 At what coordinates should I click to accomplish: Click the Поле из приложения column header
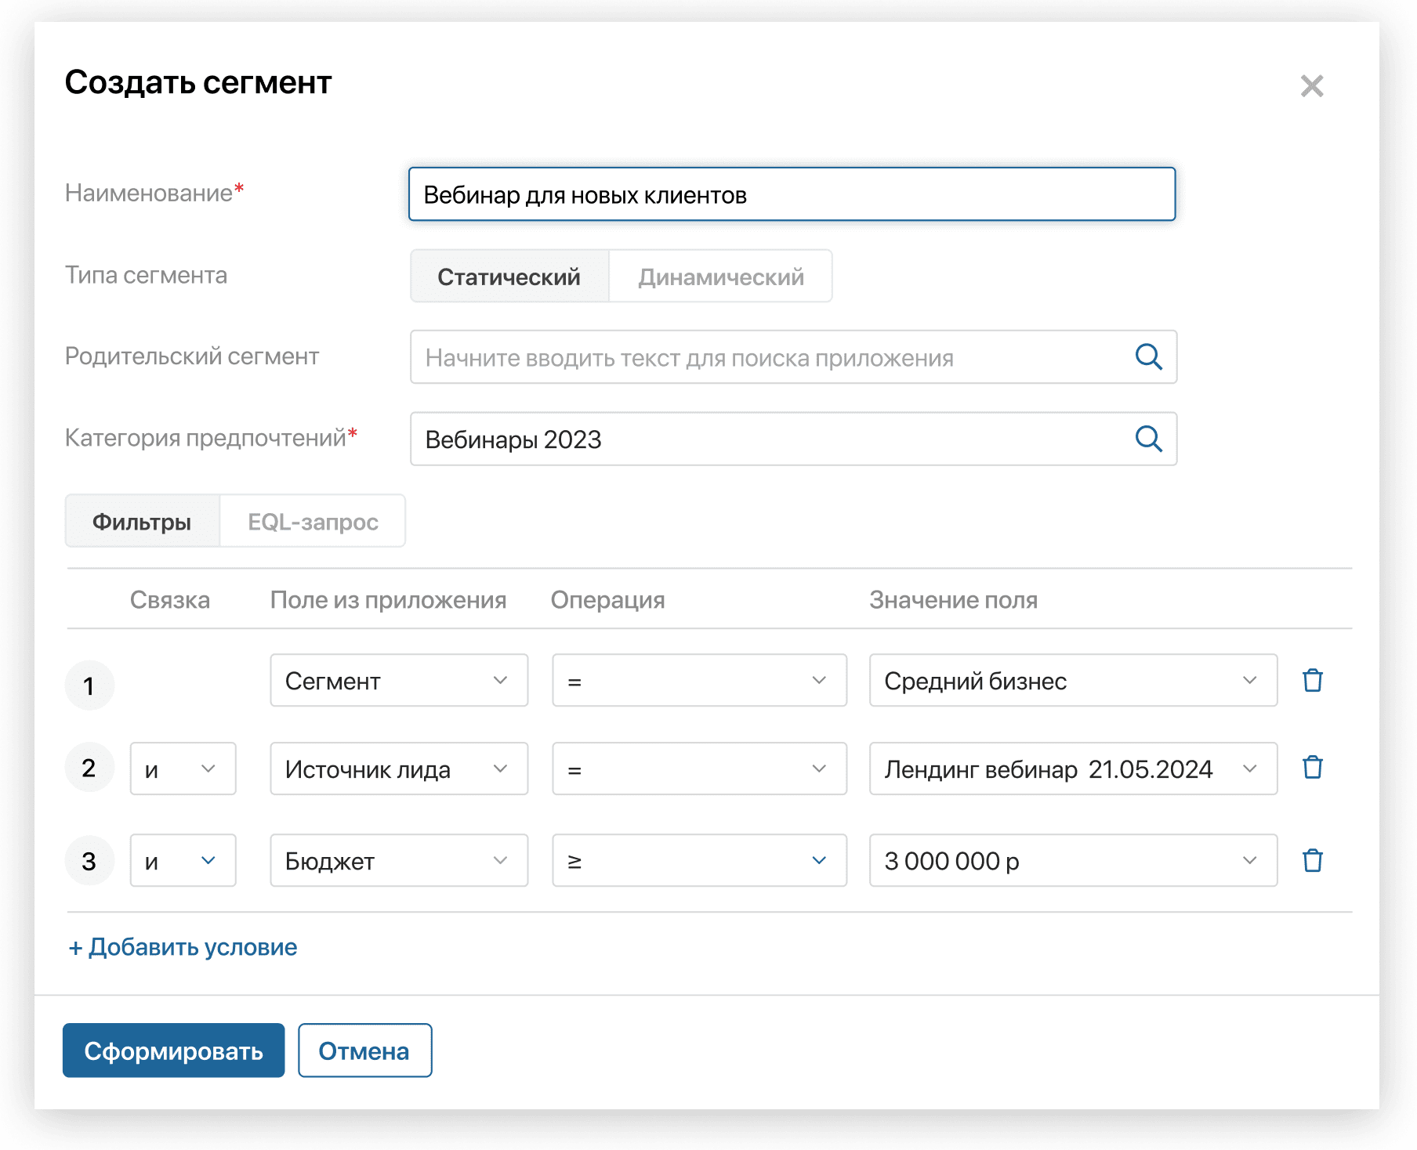pyautogui.click(x=388, y=600)
